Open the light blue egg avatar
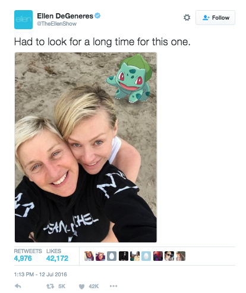The image size is (246, 293). [146, 256]
